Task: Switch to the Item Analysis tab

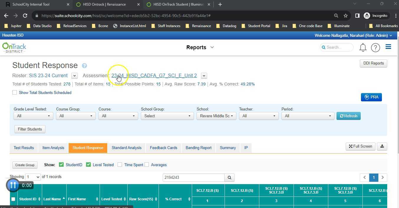Action: [x=53, y=148]
